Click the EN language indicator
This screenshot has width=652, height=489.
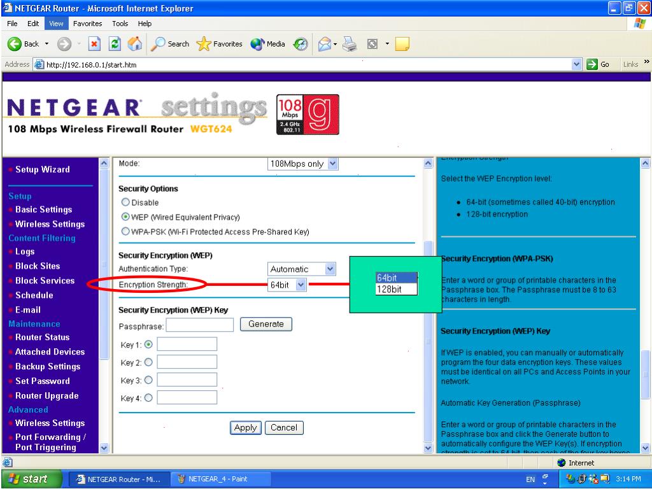coord(530,479)
